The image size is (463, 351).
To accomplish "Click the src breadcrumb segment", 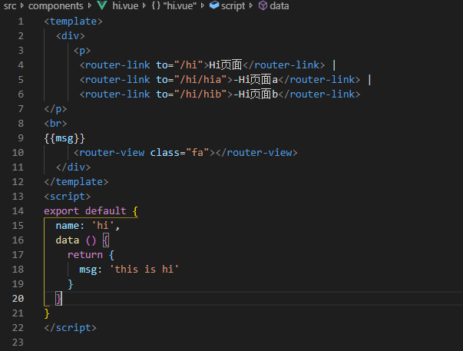I will (10, 5).
